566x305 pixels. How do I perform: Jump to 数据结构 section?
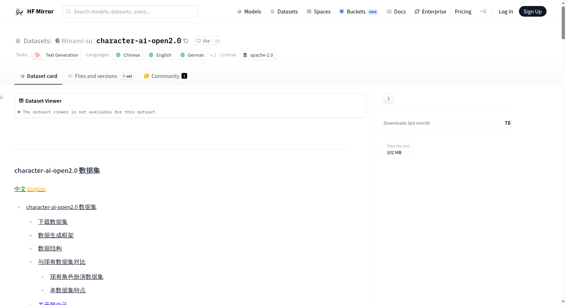(x=50, y=248)
